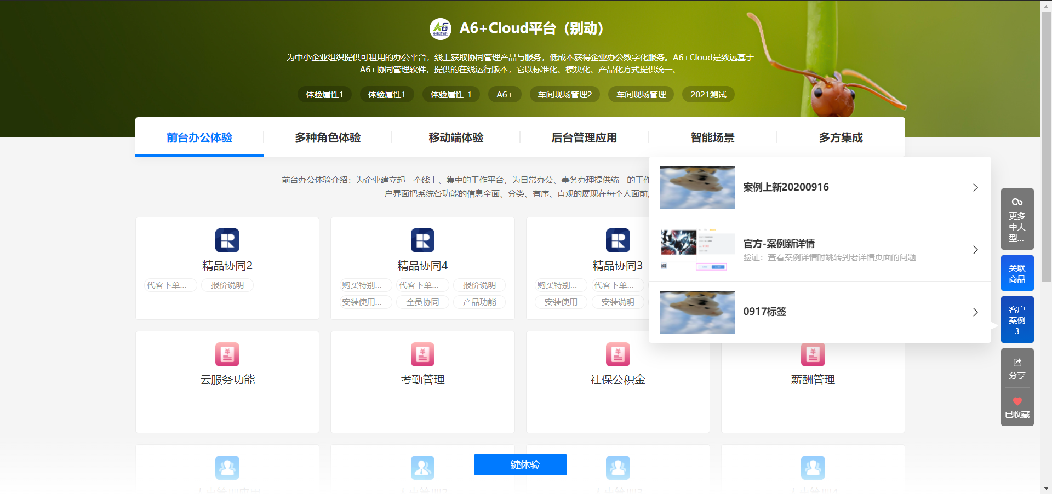Click 报价说明 tag under 精品协同2

point(227,285)
